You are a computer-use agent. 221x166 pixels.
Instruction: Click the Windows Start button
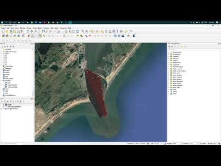[2, 23]
